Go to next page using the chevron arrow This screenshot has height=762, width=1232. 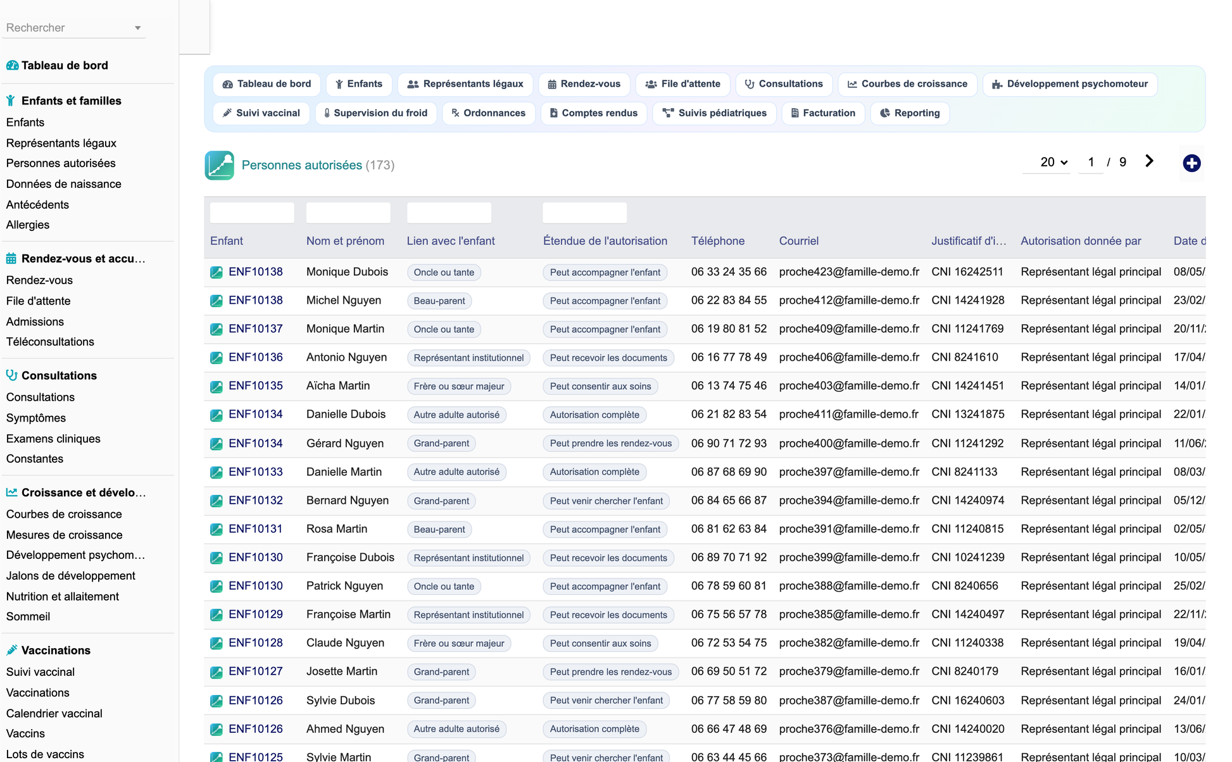1149,161
